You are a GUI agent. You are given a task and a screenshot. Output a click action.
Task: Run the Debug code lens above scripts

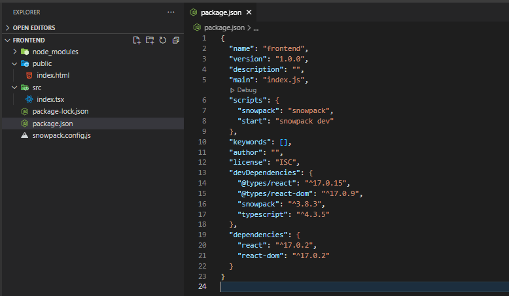243,90
